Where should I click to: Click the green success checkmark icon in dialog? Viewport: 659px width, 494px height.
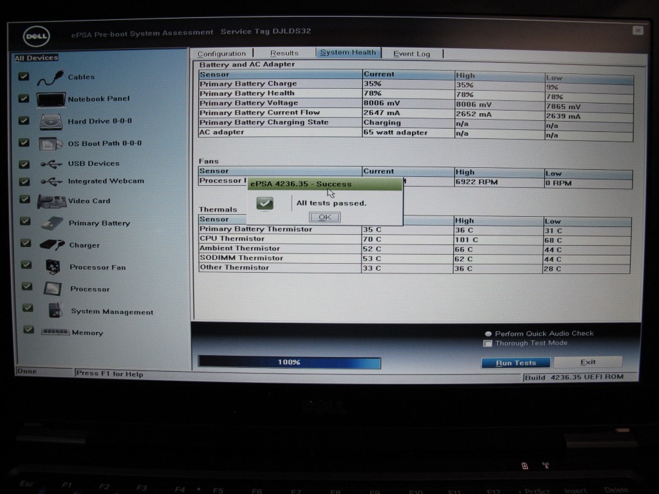coord(265,203)
